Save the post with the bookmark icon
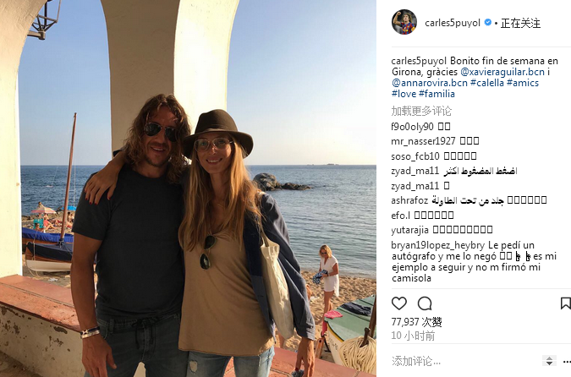 pos(566,303)
